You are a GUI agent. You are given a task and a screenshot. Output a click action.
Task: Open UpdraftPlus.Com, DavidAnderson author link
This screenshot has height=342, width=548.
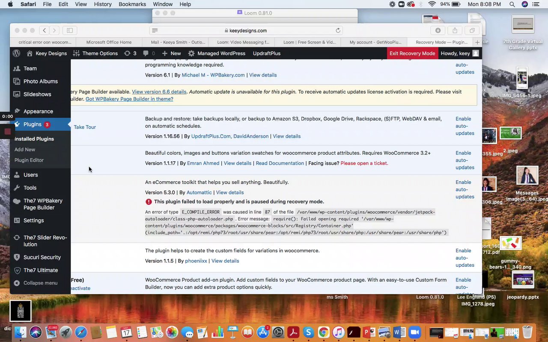[230, 136]
